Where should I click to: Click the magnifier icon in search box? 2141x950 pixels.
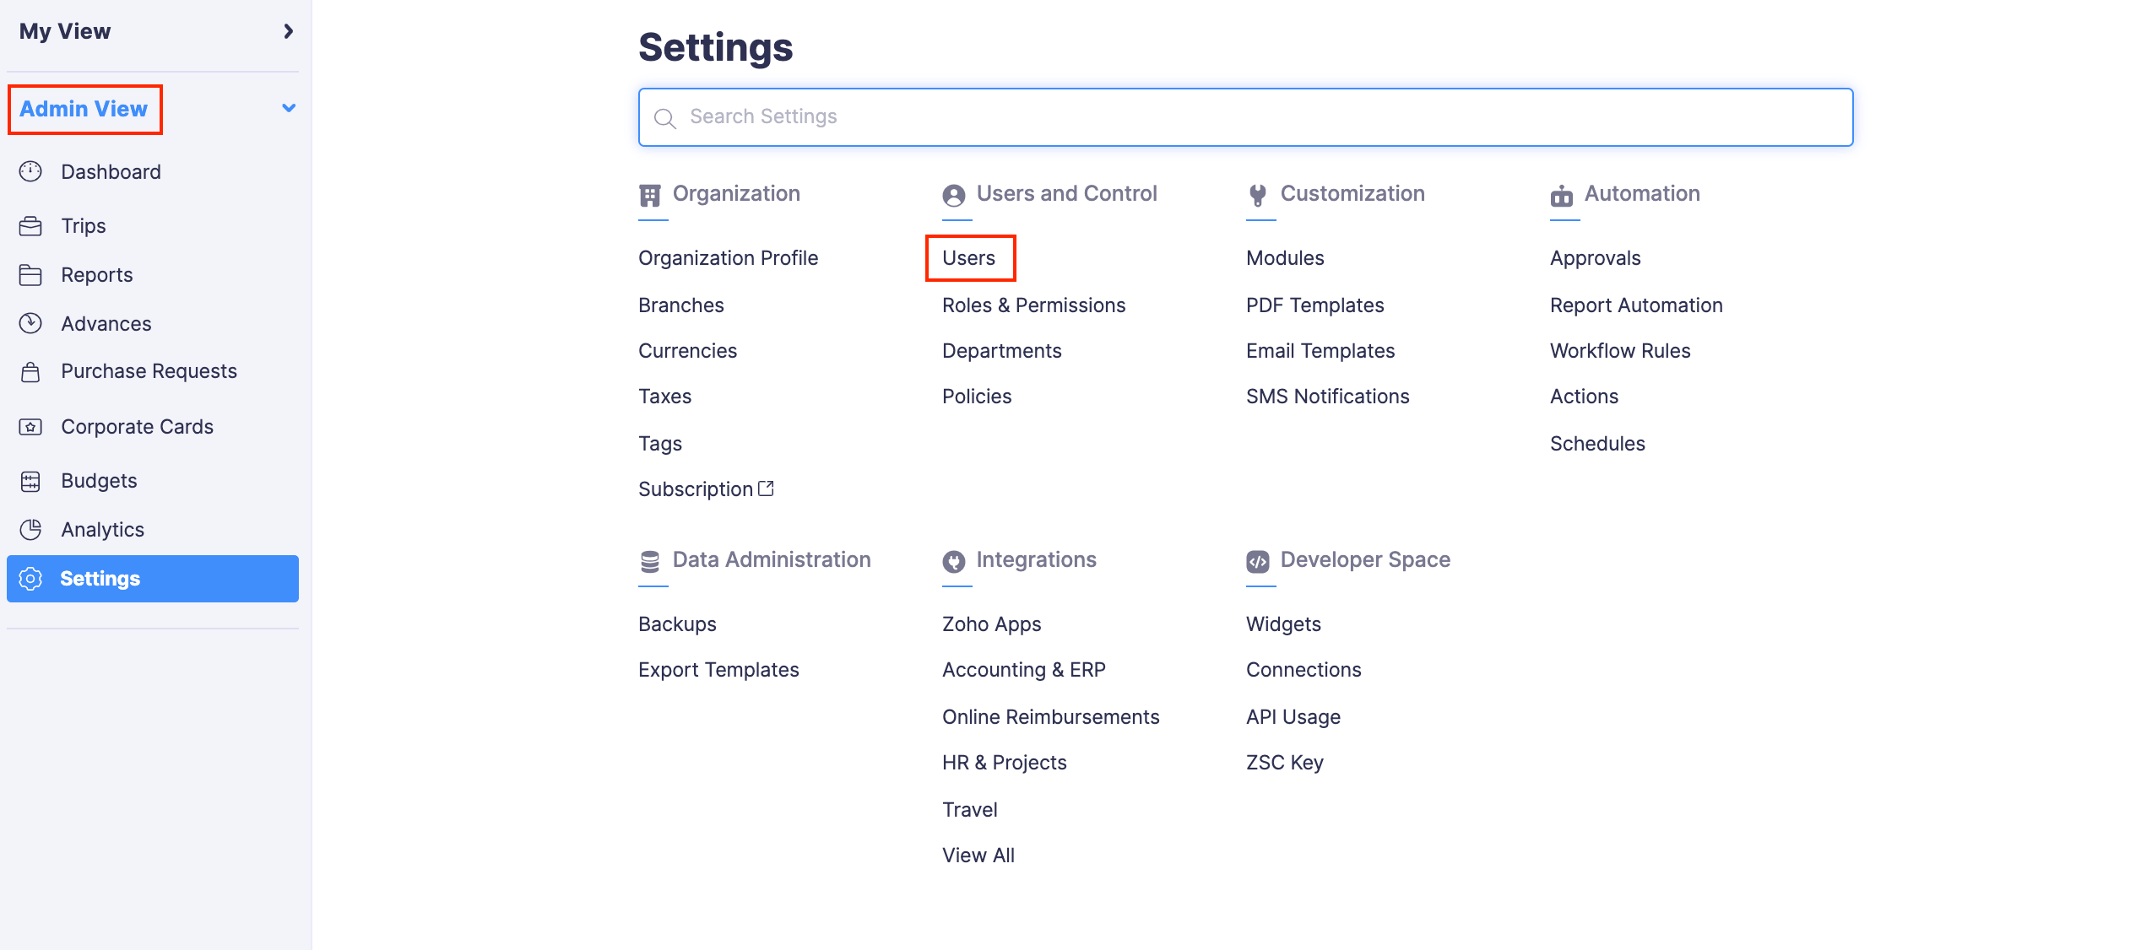[x=665, y=118]
